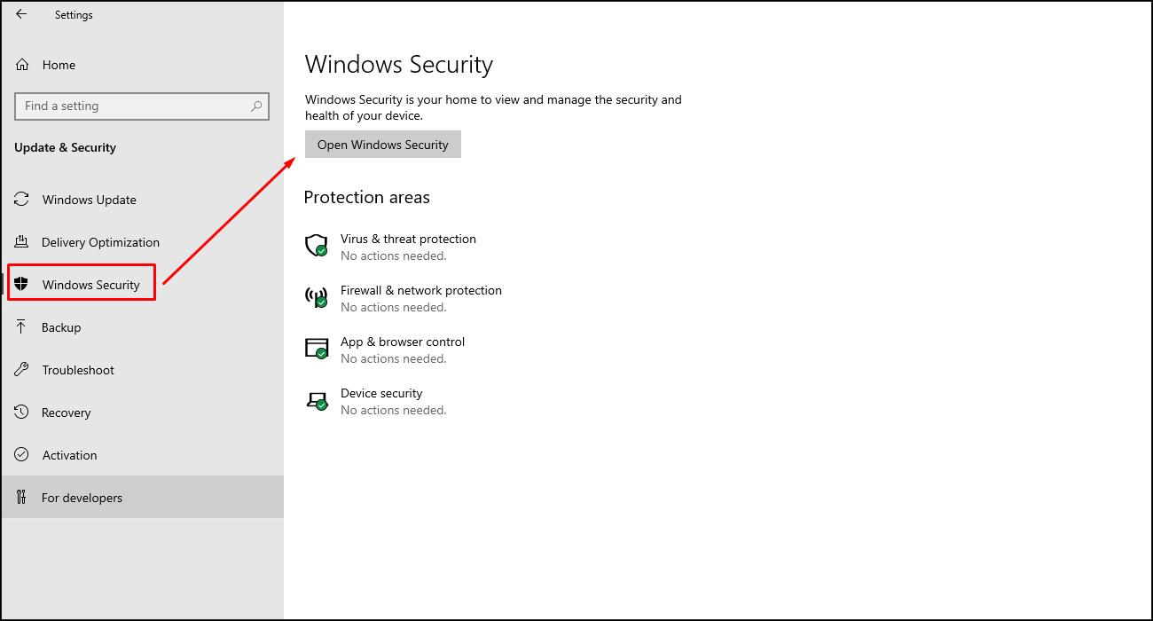Image resolution: width=1153 pixels, height=621 pixels.
Task: Click the Backup upload arrow icon
Action: click(22, 327)
